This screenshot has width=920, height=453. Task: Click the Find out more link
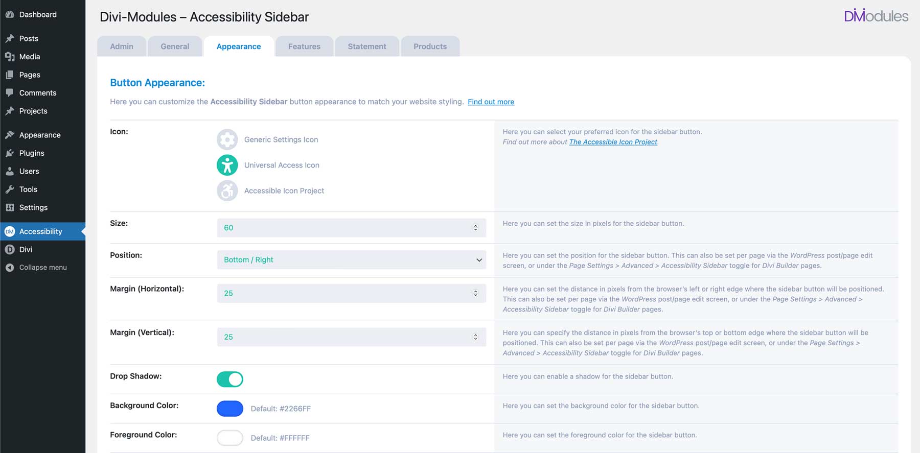point(491,102)
